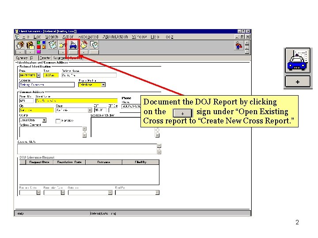Screen dimensions: 318x238
Task: Toggle the Homeless checkbox
Action: [58, 121]
